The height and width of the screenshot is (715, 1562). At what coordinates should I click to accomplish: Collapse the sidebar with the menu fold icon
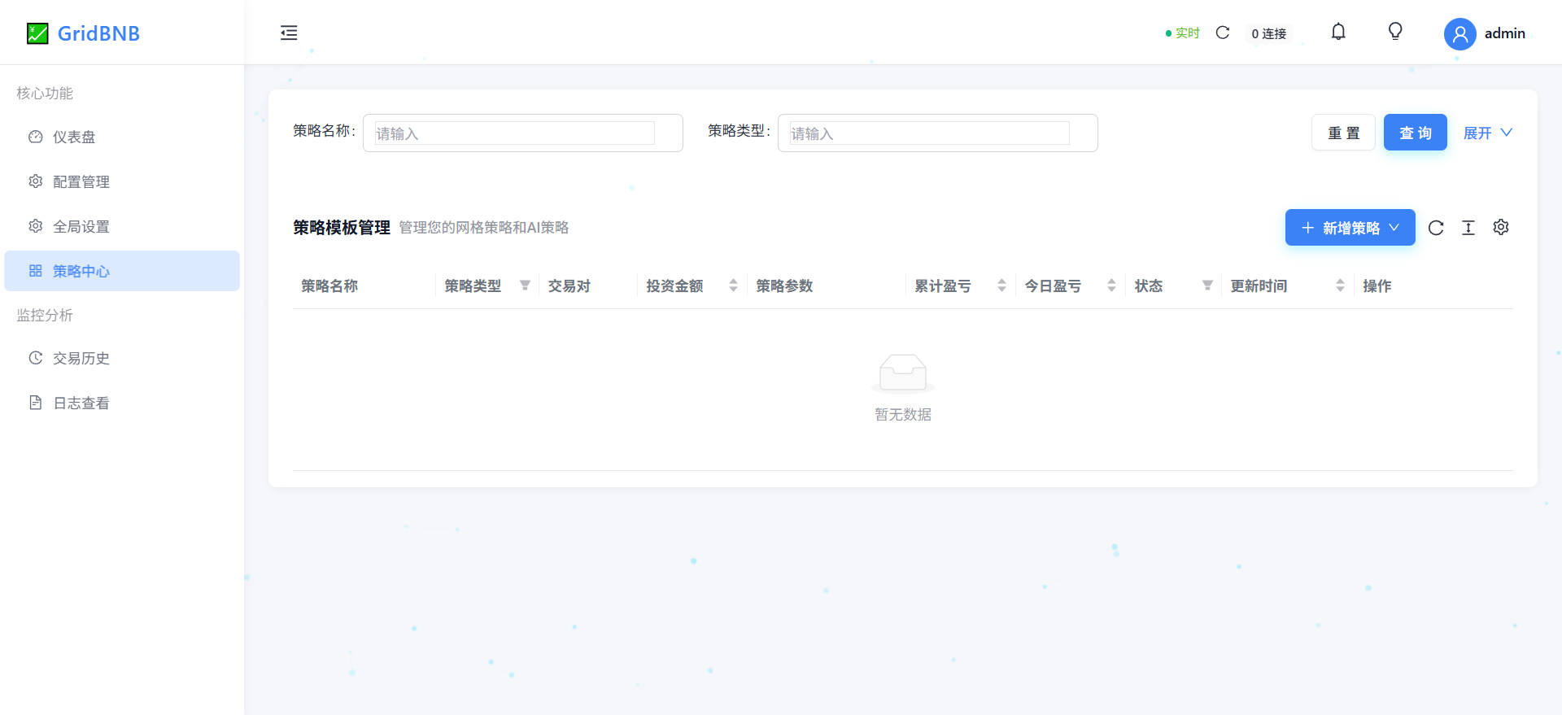click(x=289, y=33)
